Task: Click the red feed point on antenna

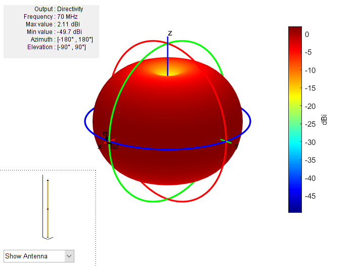Action: [48, 209]
